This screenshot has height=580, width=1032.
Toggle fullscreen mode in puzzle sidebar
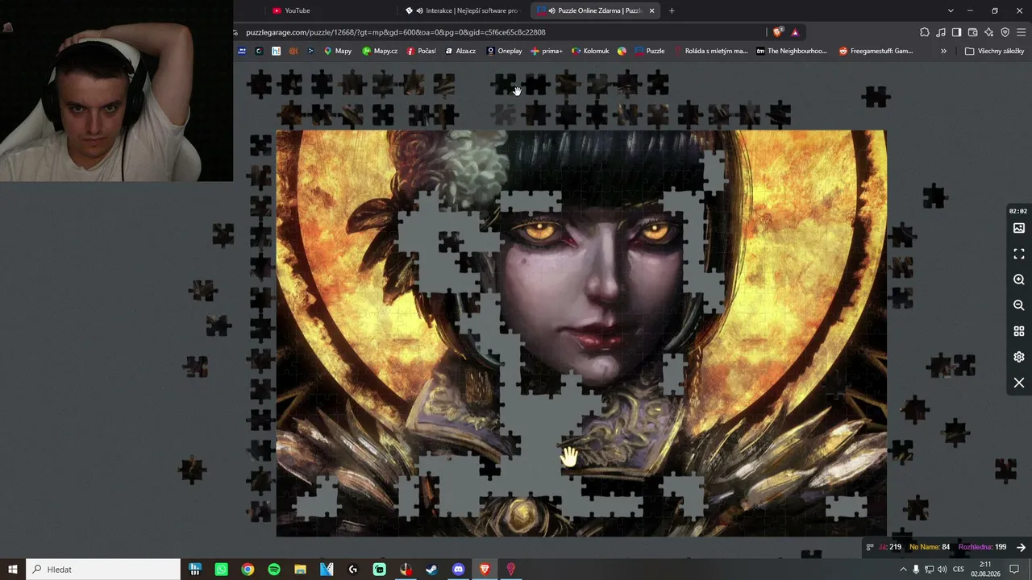click(1019, 254)
